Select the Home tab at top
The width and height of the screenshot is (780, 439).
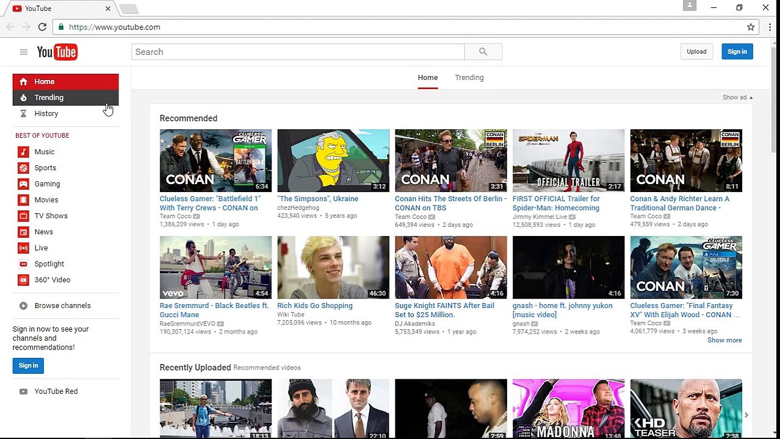[428, 77]
